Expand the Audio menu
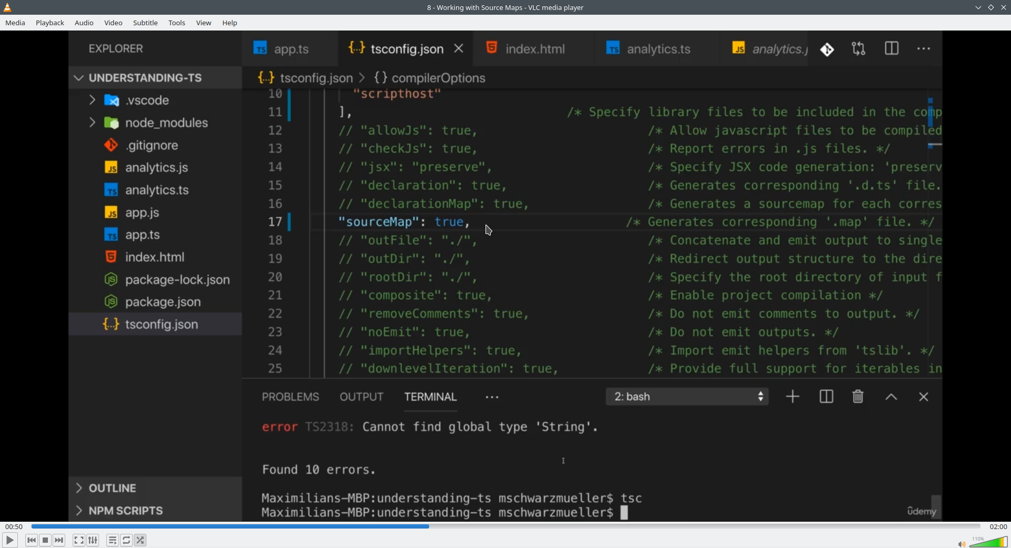 (x=84, y=23)
